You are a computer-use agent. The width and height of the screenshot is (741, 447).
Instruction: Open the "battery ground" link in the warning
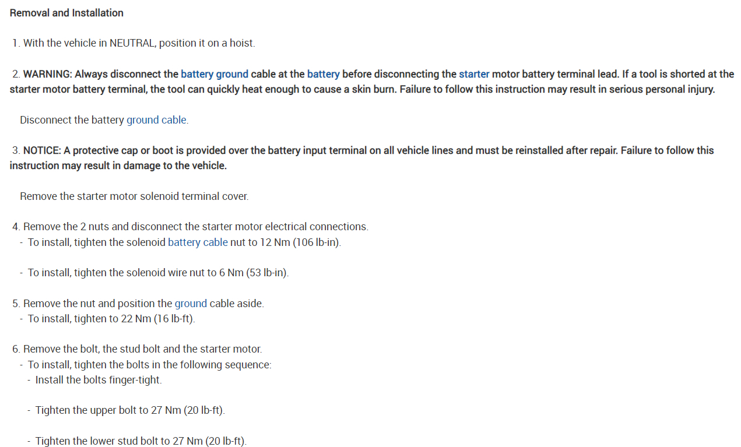[x=214, y=74]
